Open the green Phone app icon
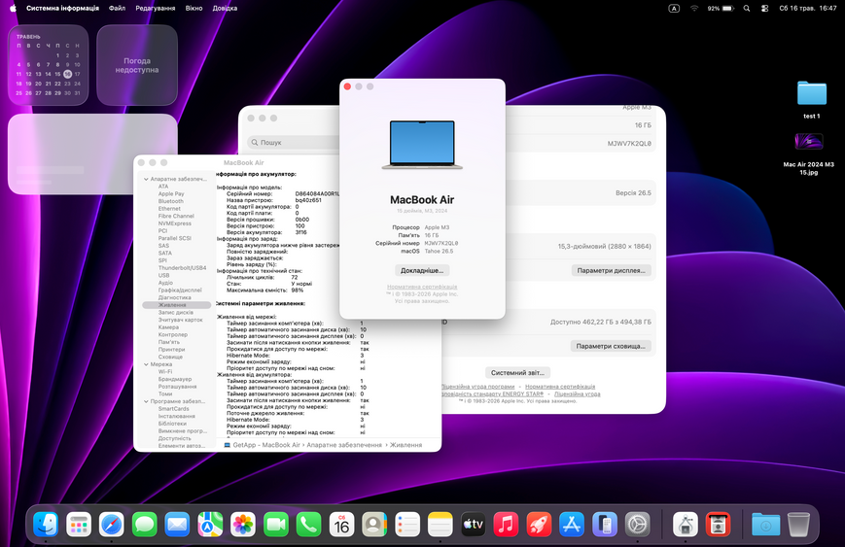The image size is (845, 547). pyautogui.click(x=309, y=524)
